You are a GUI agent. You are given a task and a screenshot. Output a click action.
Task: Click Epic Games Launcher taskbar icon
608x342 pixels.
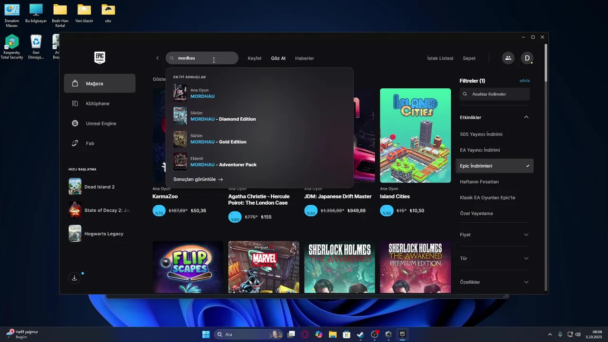pos(402,334)
